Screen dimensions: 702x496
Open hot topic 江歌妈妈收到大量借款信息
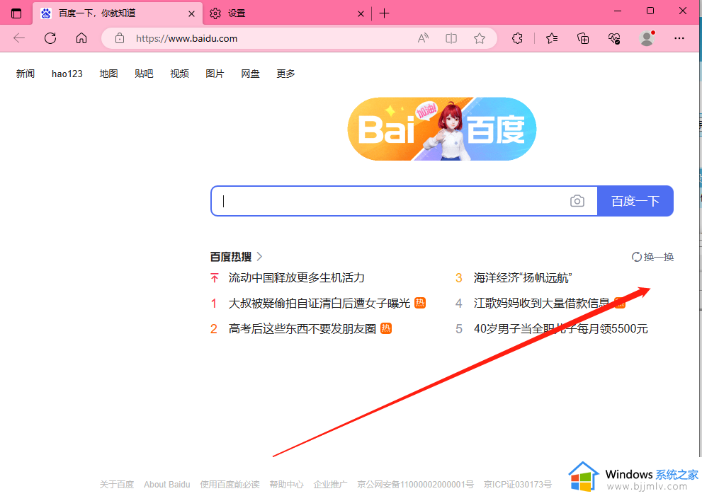pyautogui.click(x=542, y=304)
